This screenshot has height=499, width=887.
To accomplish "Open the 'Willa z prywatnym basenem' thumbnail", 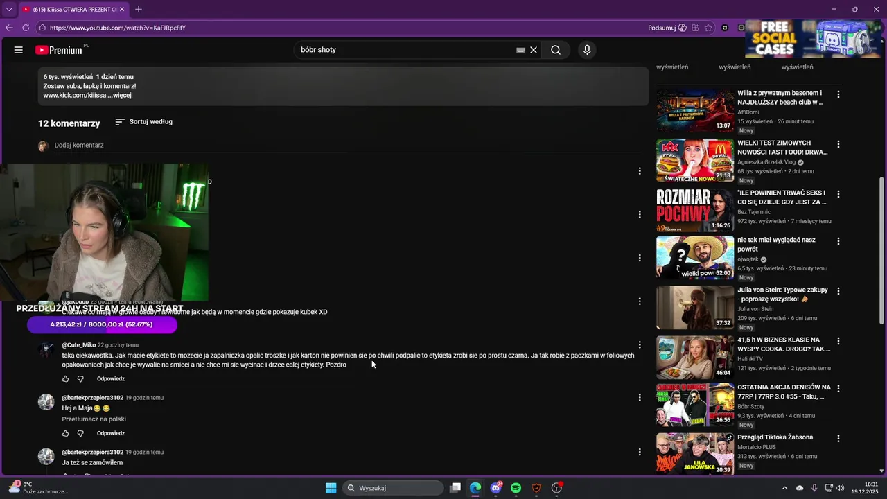I will tap(695, 110).
